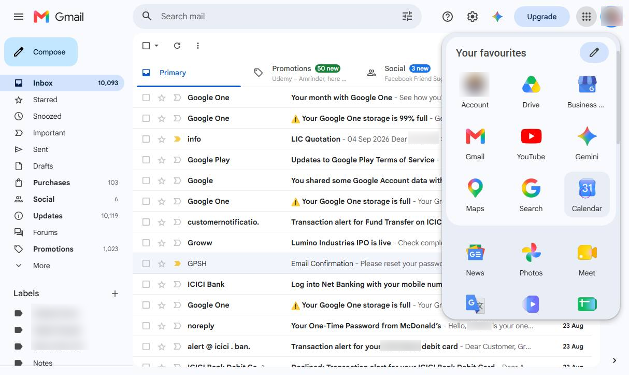This screenshot has width=629, height=375.
Task: Open Forums category
Action: point(45,232)
